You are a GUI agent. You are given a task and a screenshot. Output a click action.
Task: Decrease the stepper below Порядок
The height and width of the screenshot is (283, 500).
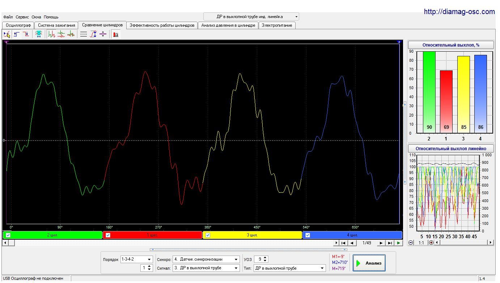(150, 270)
